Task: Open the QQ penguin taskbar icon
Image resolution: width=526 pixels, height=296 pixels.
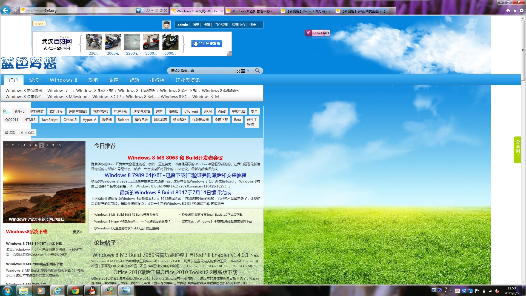Action: pos(92,291)
